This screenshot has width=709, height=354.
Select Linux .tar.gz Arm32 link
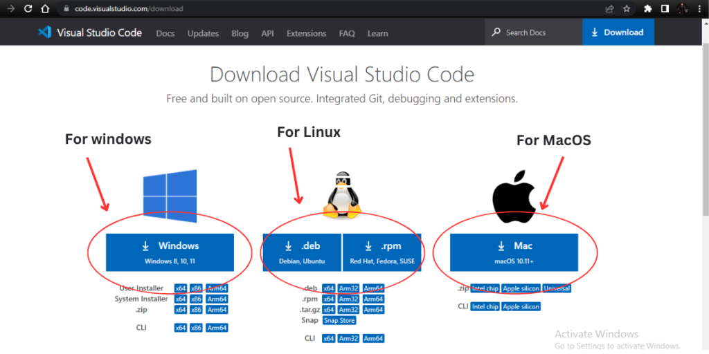(349, 310)
